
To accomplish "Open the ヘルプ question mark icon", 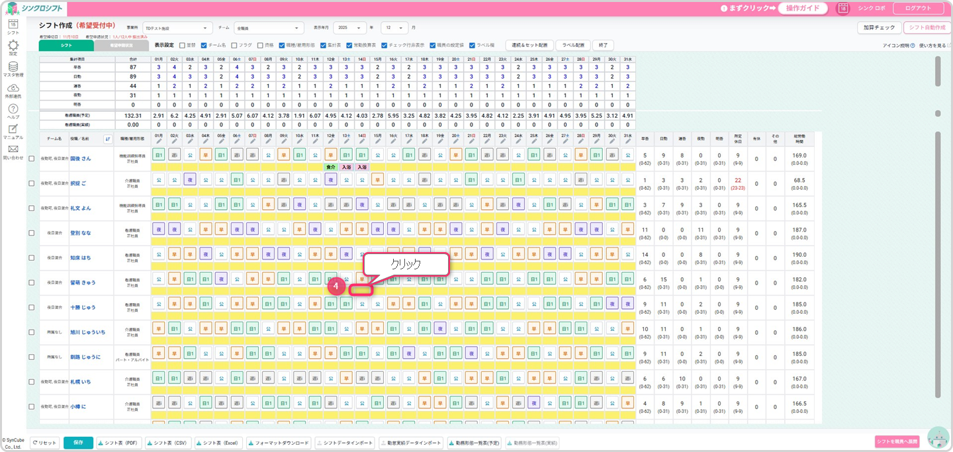I will pyautogui.click(x=13, y=109).
